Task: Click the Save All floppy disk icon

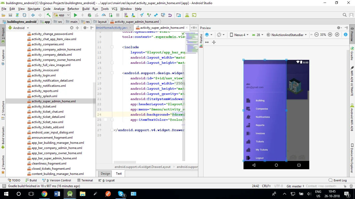Action: 10,15
